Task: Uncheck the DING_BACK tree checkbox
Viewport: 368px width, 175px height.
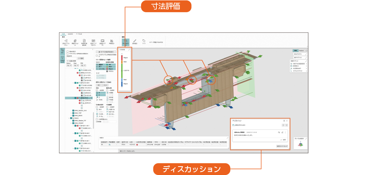Action: click(73, 116)
